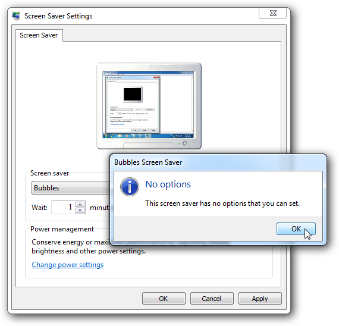339x326 pixels.
Task: Click the power button on the monitor preview
Action: point(185,143)
